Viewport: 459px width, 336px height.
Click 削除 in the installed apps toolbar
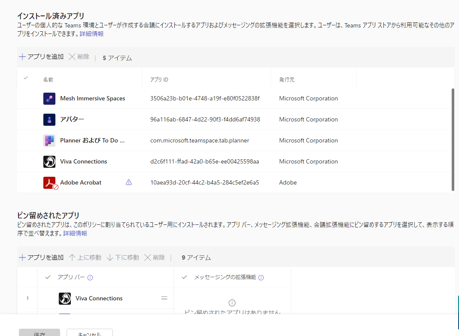[79, 57]
